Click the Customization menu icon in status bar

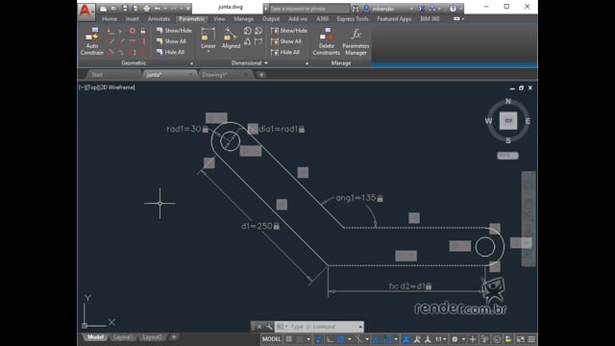tap(531, 339)
